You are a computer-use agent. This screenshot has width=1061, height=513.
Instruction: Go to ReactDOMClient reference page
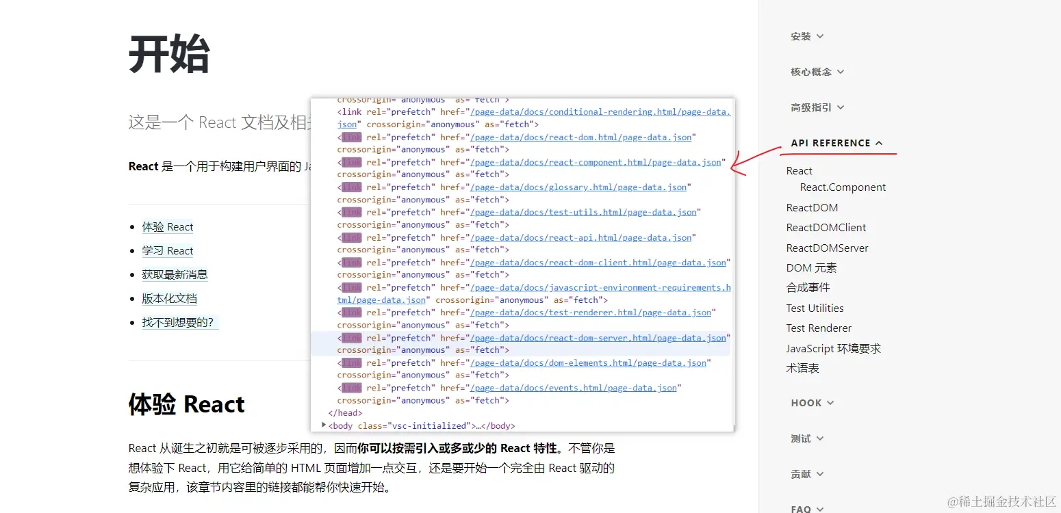pos(826,228)
